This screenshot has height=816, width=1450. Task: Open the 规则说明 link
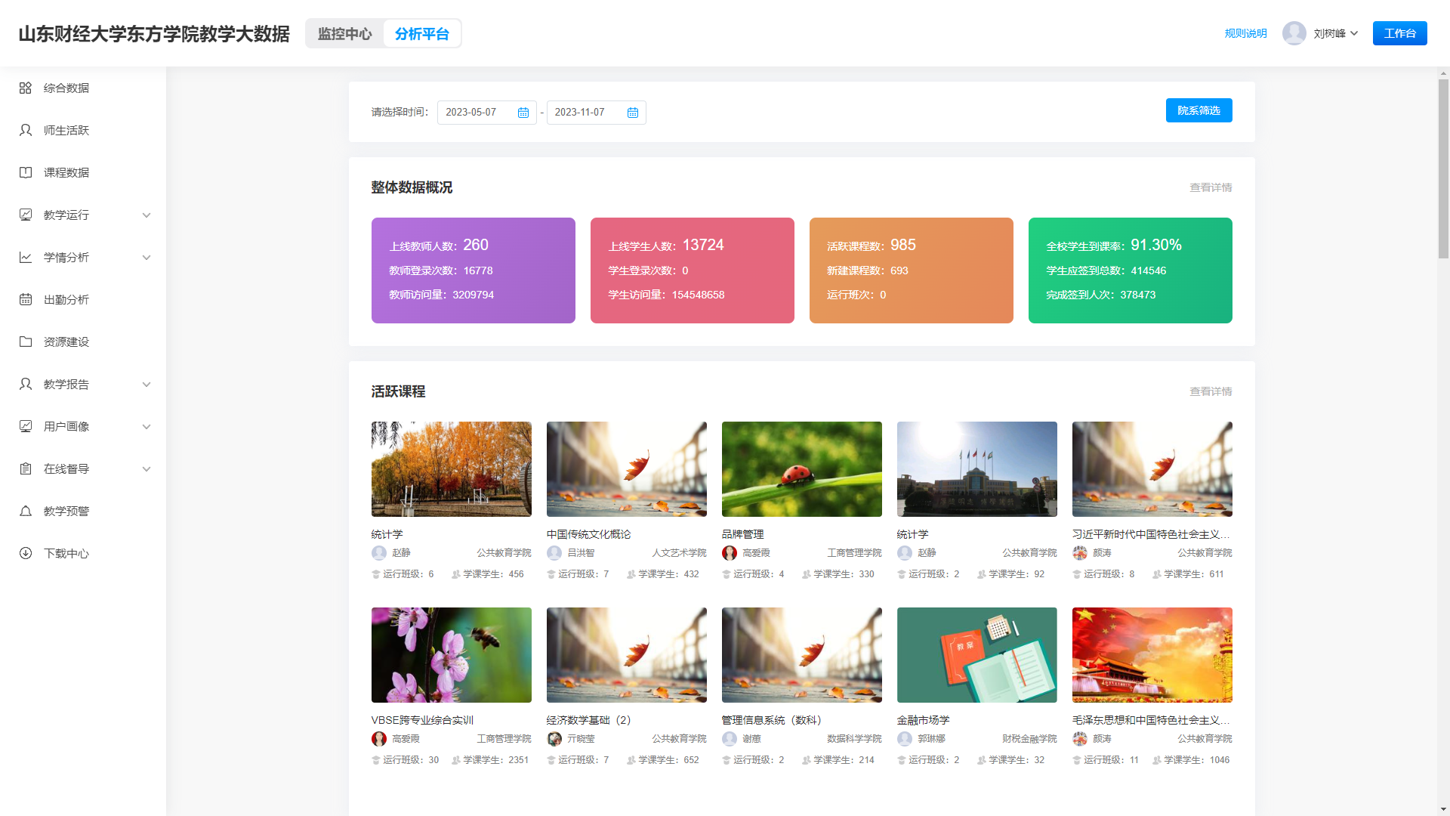pyautogui.click(x=1245, y=33)
